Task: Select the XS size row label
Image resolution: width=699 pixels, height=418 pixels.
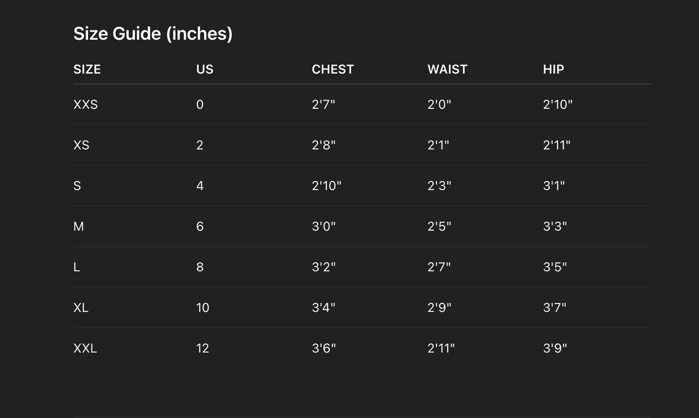Action: pyautogui.click(x=81, y=145)
